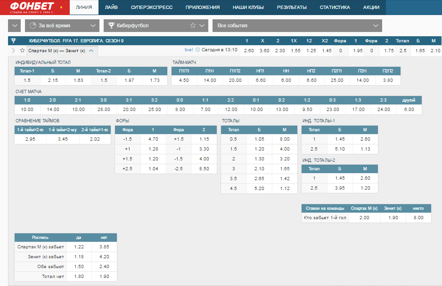Image resolution: width=442 pixels, height=286 pixels.
Task: Select 1-й тайм>2-го odds 2.95
Action: pos(30,139)
